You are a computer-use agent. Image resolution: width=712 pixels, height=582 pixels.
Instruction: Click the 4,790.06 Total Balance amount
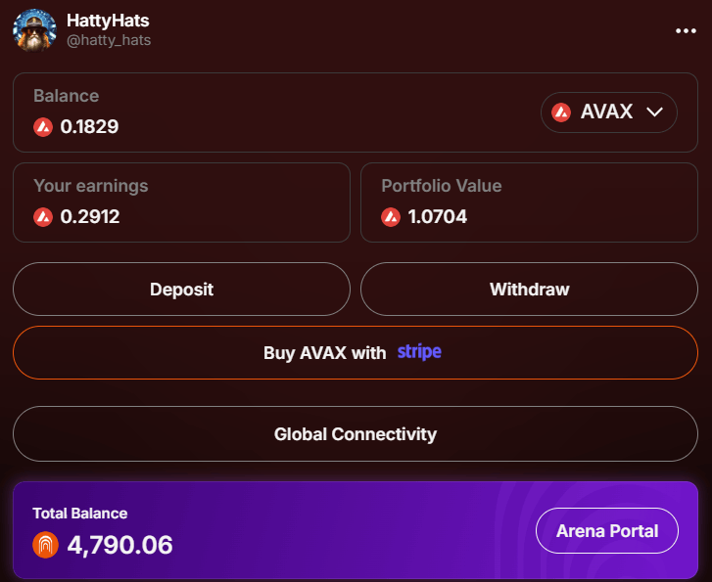pyautogui.click(x=119, y=545)
